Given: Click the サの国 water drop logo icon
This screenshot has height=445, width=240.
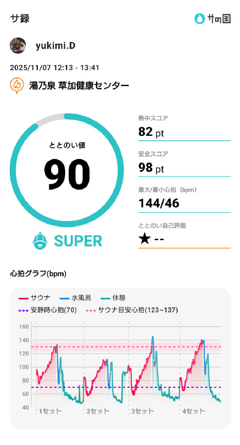Looking at the screenshot, I should (199, 19).
